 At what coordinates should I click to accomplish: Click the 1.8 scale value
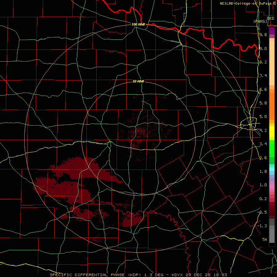(263, 171)
